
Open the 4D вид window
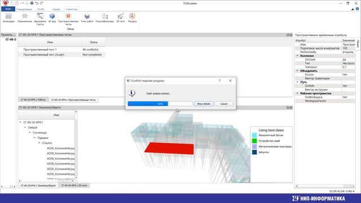point(52,18)
